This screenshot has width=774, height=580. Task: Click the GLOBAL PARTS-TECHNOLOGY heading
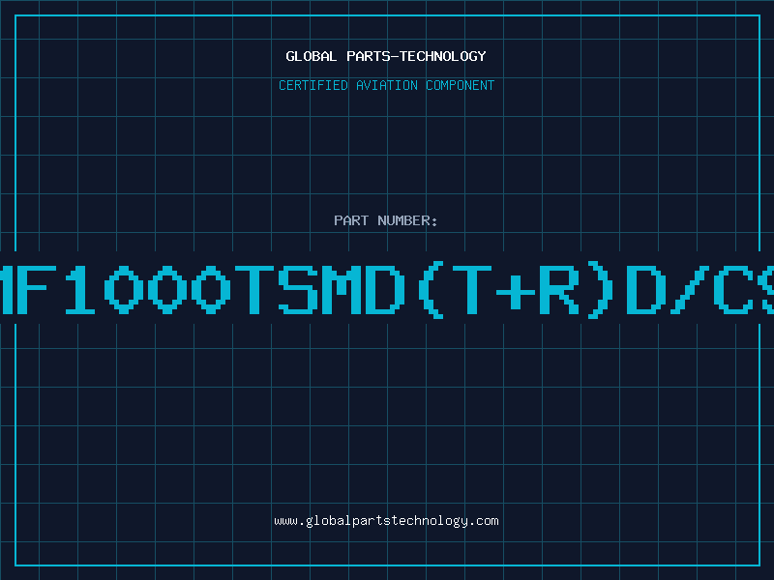click(x=386, y=56)
